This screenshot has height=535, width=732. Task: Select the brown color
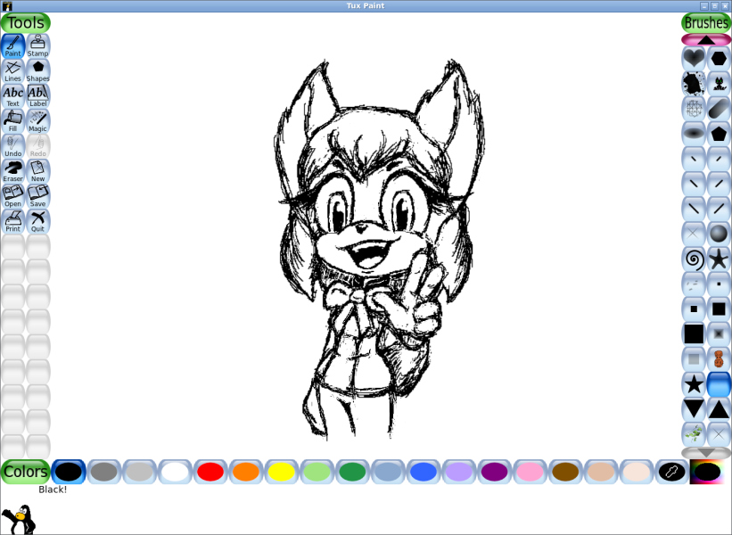click(x=565, y=472)
